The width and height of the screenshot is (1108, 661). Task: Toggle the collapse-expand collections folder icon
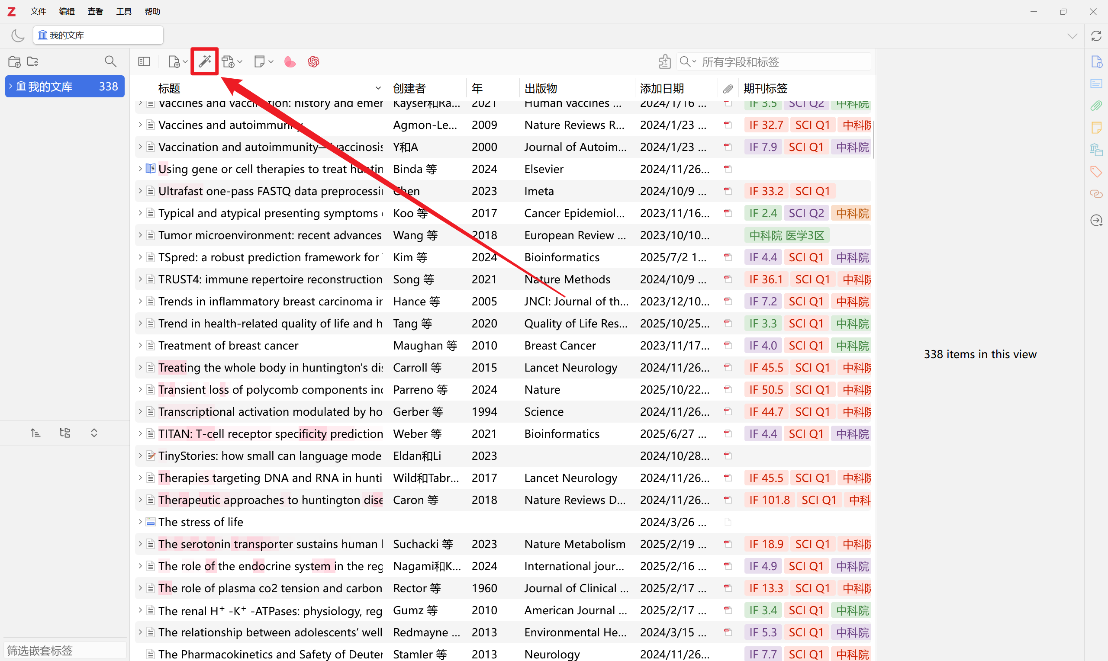point(32,61)
